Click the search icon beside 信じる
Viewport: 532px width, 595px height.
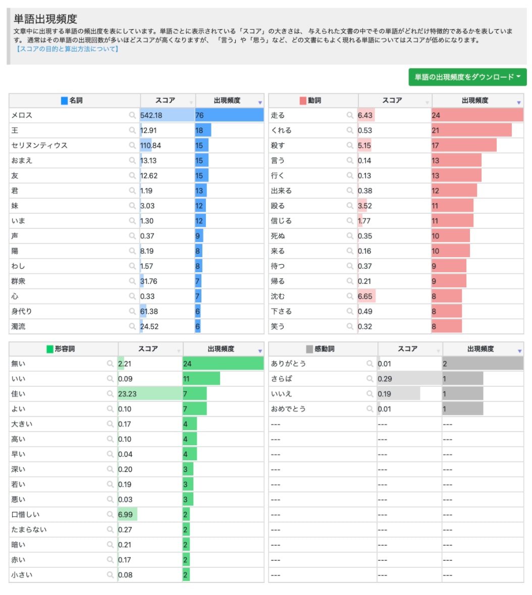350,221
